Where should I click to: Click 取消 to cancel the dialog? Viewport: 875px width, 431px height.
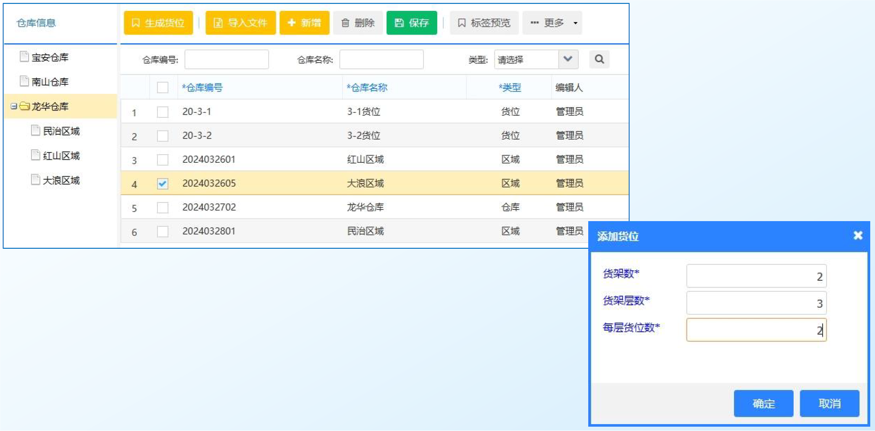(x=829, y=403)
